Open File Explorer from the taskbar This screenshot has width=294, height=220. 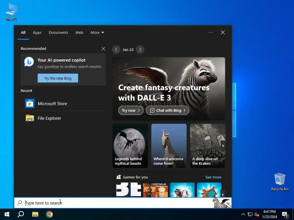tap(35, 214)
